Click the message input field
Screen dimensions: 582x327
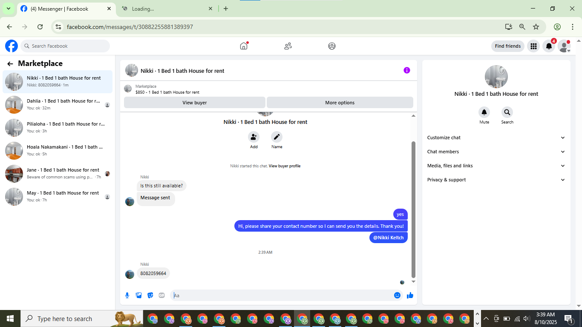pyautogui.click(x=283, y=295)
